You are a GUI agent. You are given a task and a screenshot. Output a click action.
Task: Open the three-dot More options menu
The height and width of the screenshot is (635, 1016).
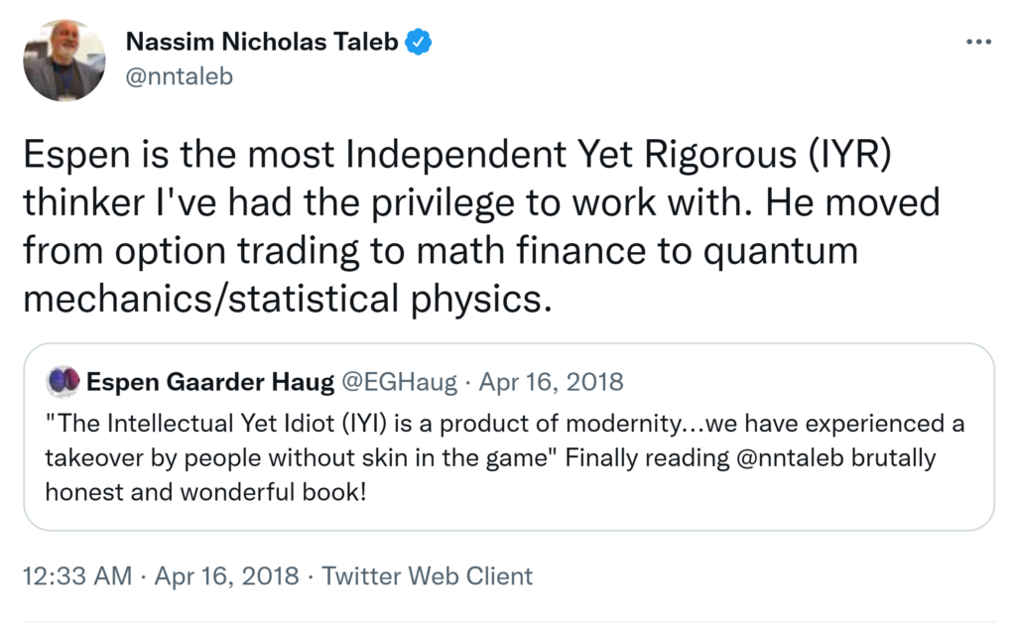click(978, 42)
